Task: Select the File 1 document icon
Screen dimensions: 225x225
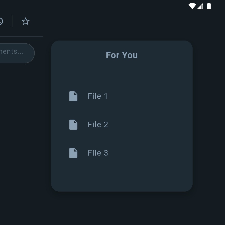Action: pos(73,96)
